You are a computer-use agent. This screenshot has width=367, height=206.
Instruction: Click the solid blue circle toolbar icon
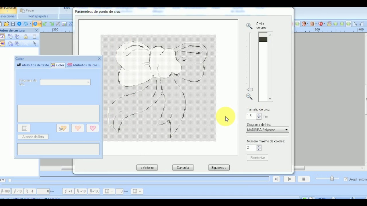click(19, 24)
